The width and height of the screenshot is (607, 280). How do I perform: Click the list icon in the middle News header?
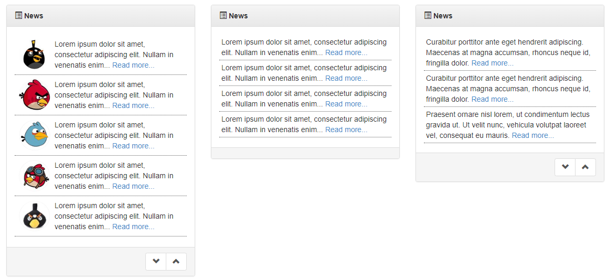click(x=223, y=16)
